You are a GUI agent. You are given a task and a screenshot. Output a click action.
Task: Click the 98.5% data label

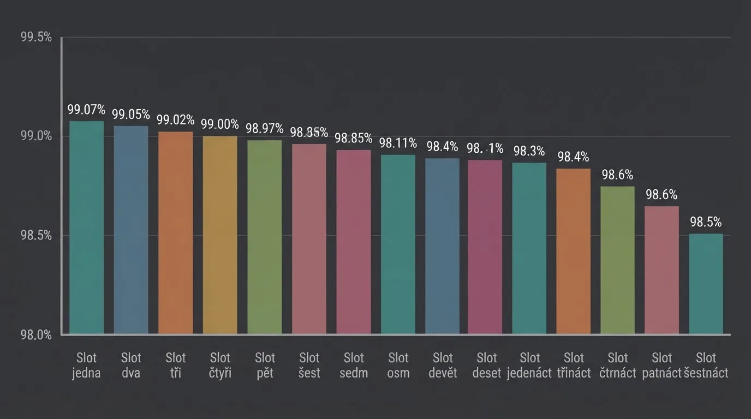click(x=706, y=222)
